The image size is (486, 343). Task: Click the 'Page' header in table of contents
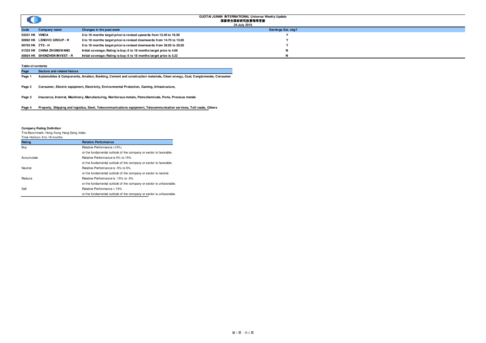click(x=25, y=71)
